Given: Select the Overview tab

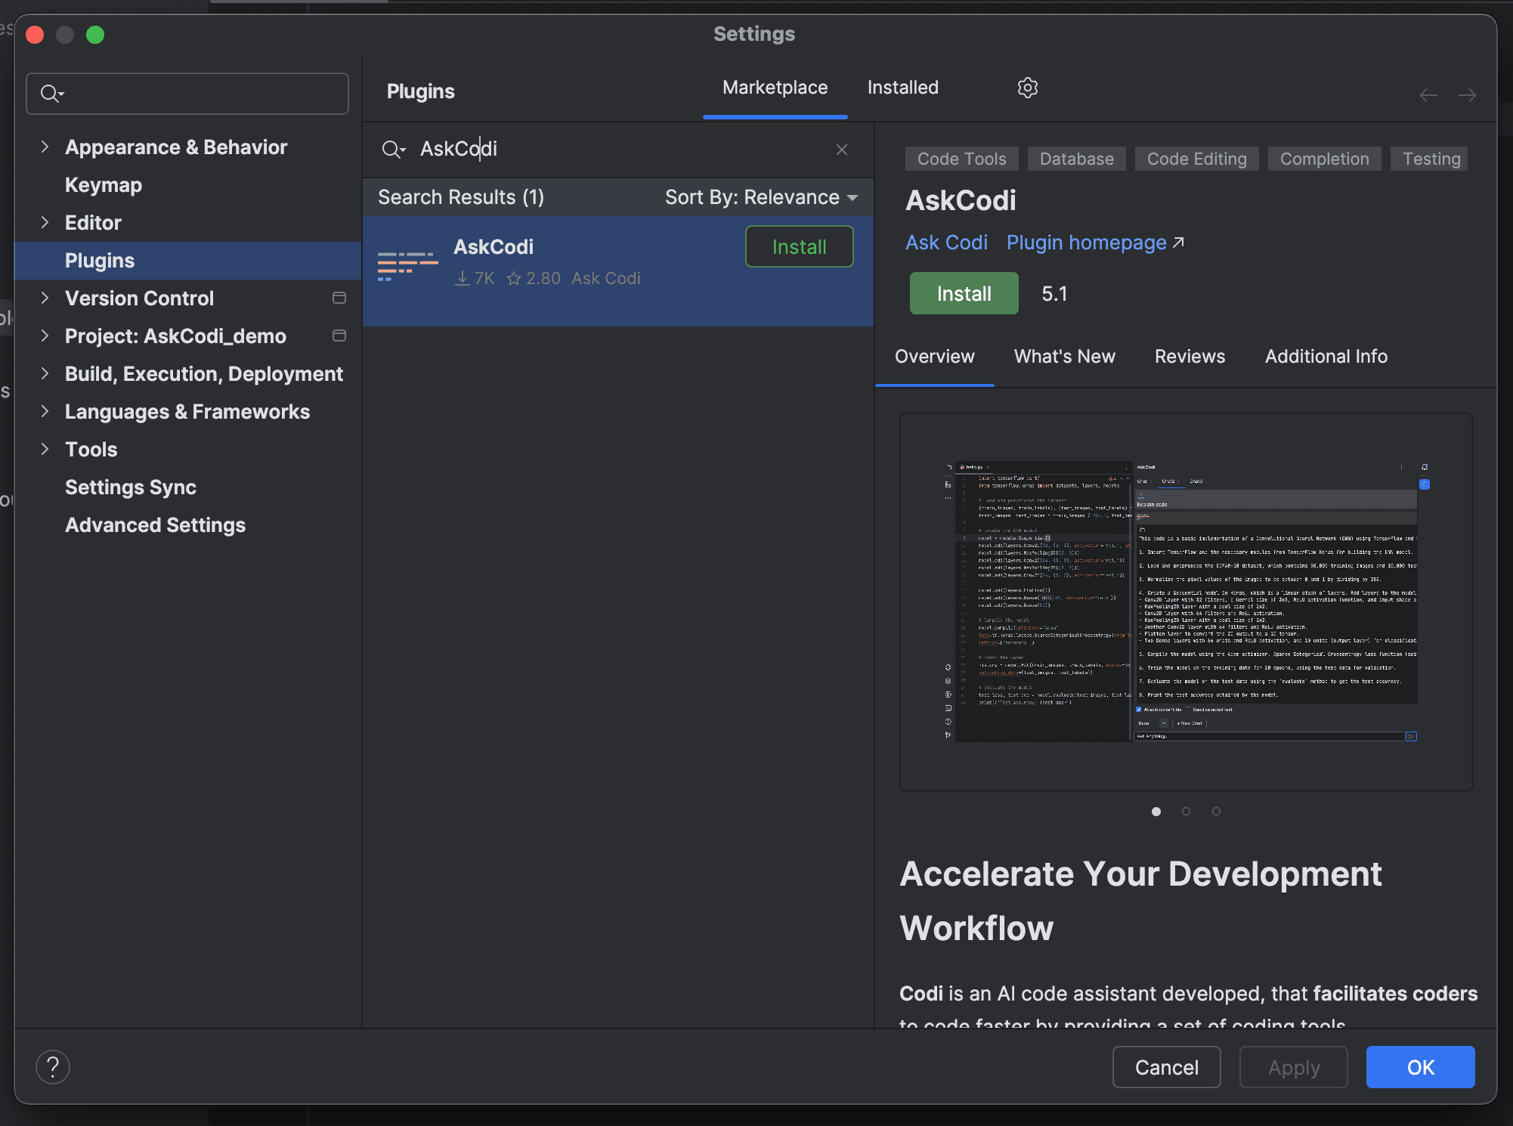Looking at the screenshot, I should point(934,357).
